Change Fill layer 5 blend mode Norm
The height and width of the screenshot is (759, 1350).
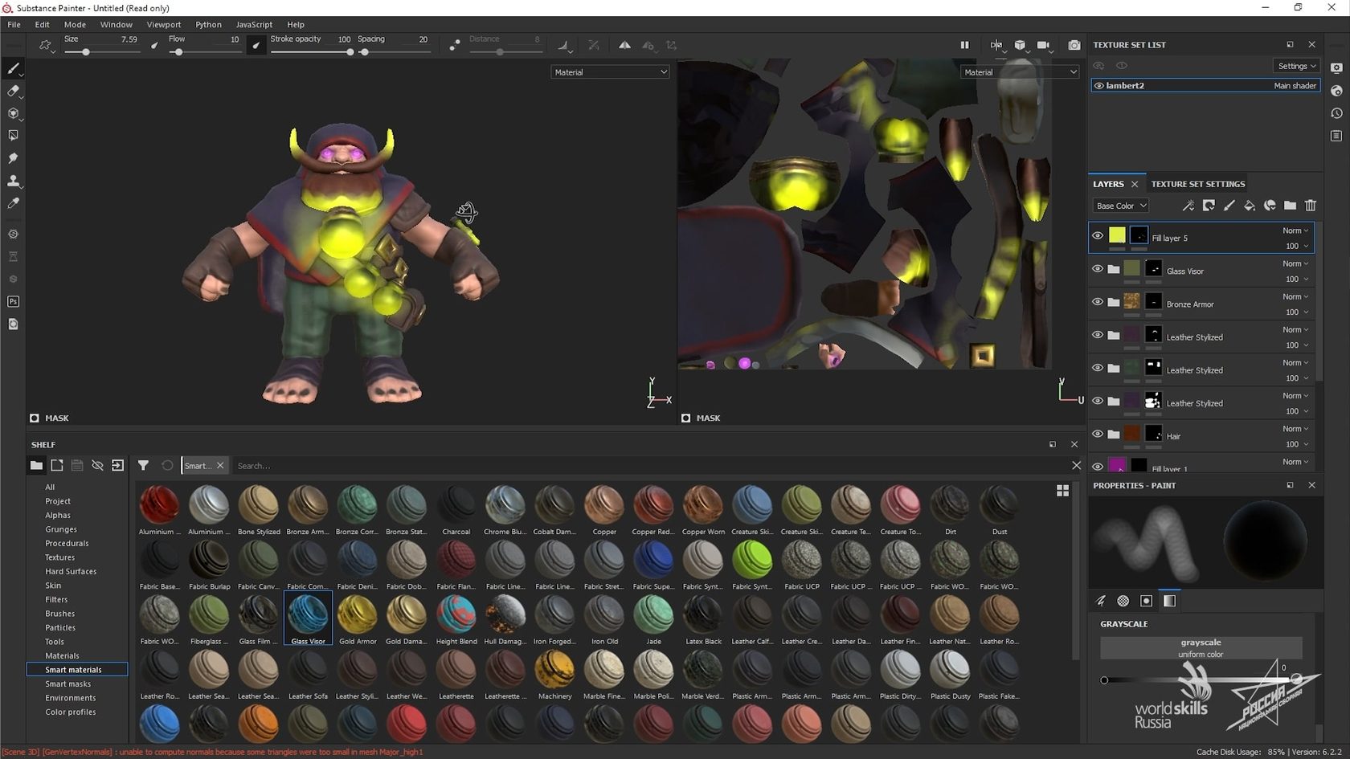(x=1295, y=231)
